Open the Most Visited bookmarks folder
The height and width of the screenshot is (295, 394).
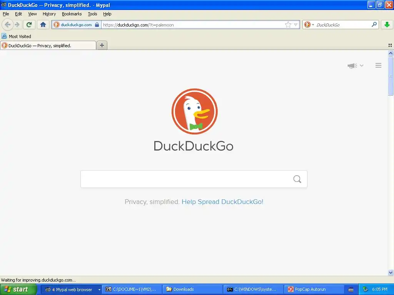(x=16, y=36)
